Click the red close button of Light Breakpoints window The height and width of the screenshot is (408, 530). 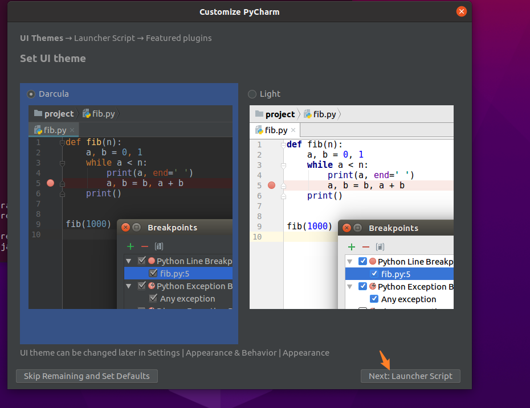pyautogui.click(x=346, y=228)
